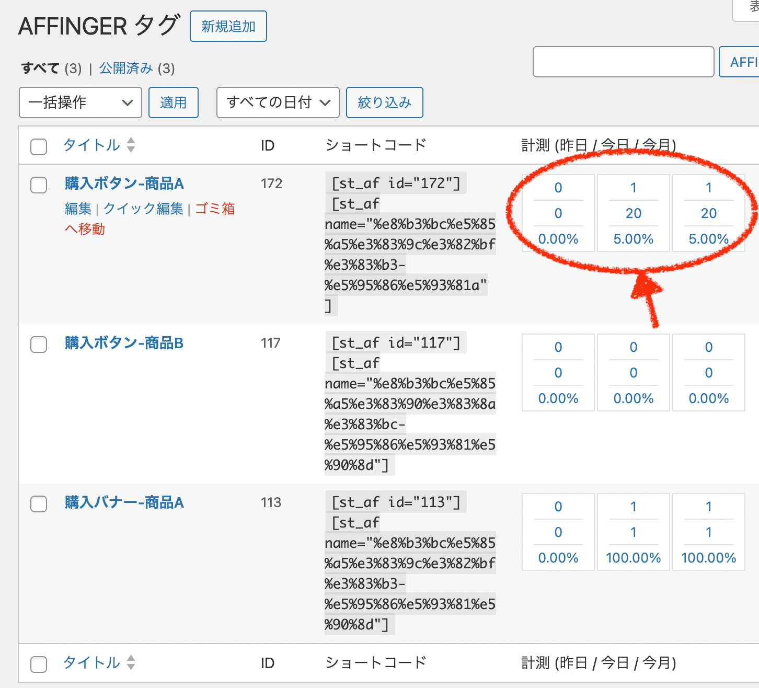
Task: Click クイック編集 under 購入ボタン-商品A
Action: 143,209
